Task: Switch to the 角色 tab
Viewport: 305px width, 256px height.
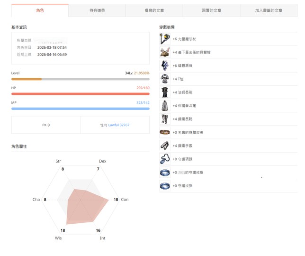Action: point(40,10)
